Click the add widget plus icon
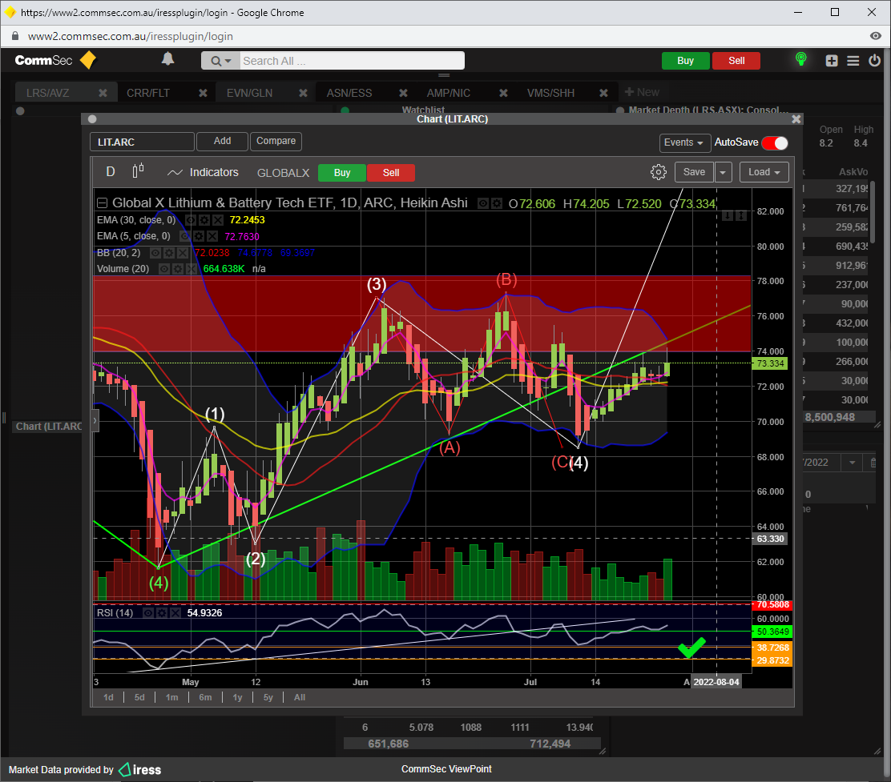 [832, 61]
